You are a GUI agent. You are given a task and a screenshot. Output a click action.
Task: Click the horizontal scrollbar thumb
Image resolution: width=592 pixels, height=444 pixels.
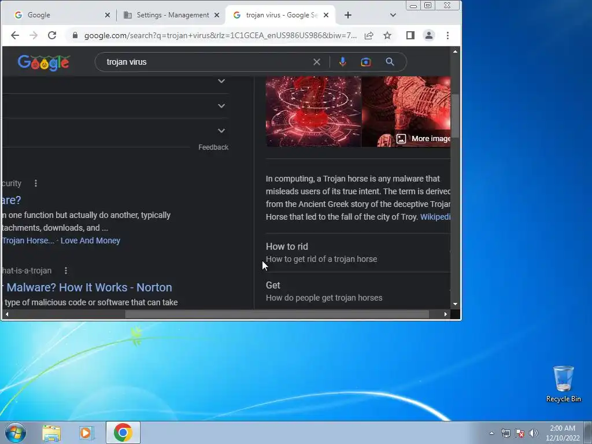click(277, 314)
